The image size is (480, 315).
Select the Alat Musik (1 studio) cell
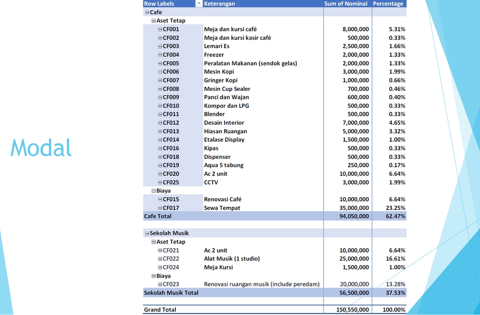click(x=232, y=259)
